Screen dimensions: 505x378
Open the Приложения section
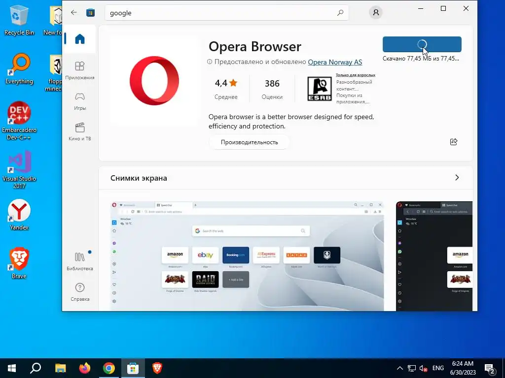tap(80, 70)
